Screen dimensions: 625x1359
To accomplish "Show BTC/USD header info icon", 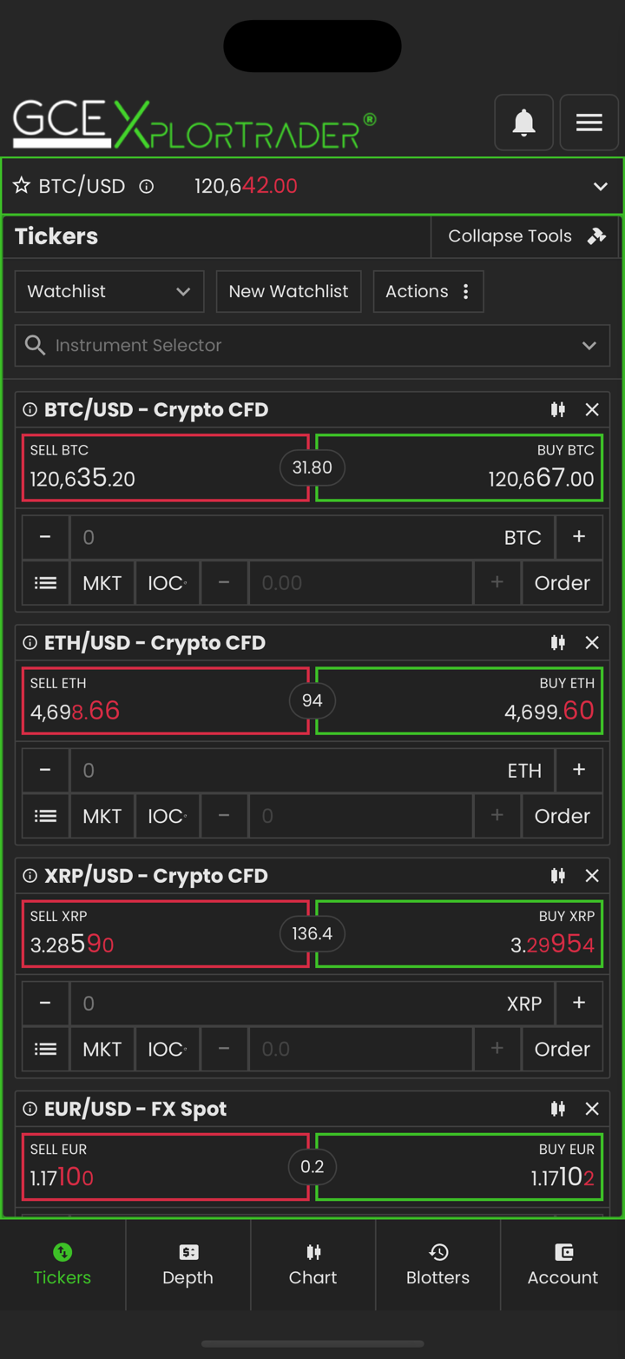I will pyautogui.click(x=147, y=186).
